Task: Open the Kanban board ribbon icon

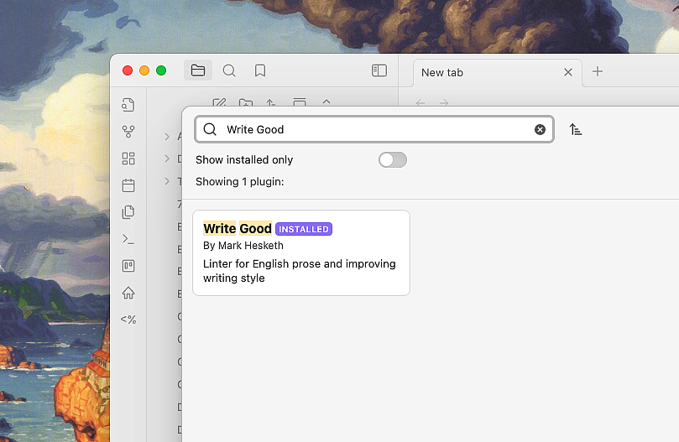Action: tap(128, 266)
